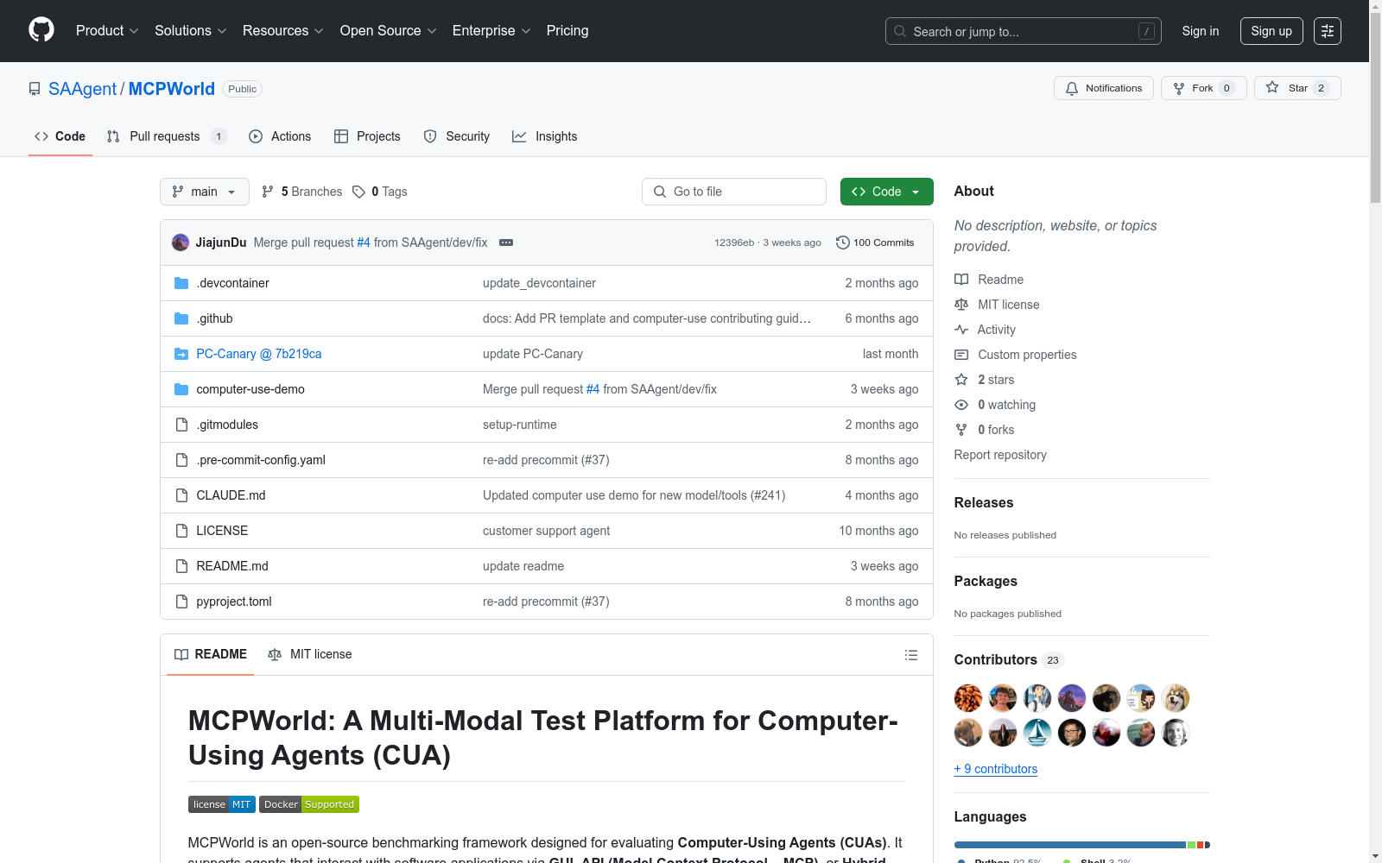Click the pyproject.toml file icon
Image resolution: width=1382 pixels, height=863 pixels.
(181, 602)
